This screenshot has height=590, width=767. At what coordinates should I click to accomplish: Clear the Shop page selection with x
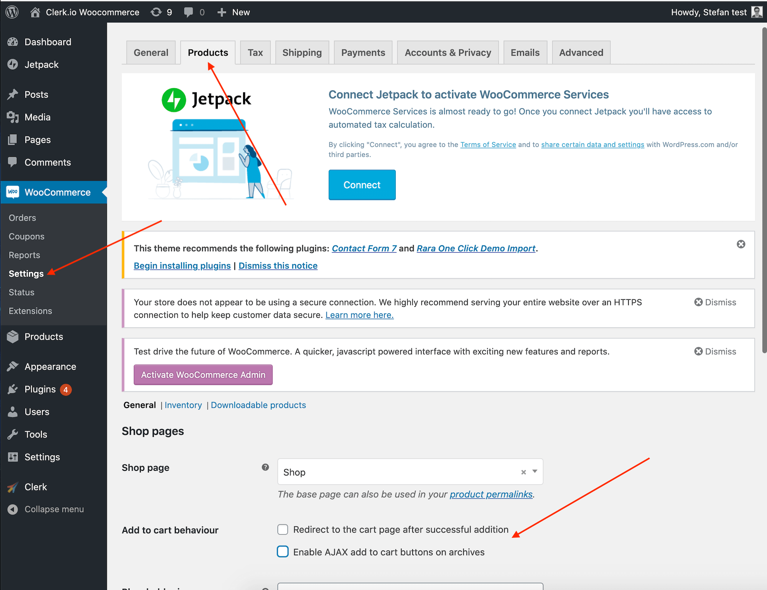523,472
